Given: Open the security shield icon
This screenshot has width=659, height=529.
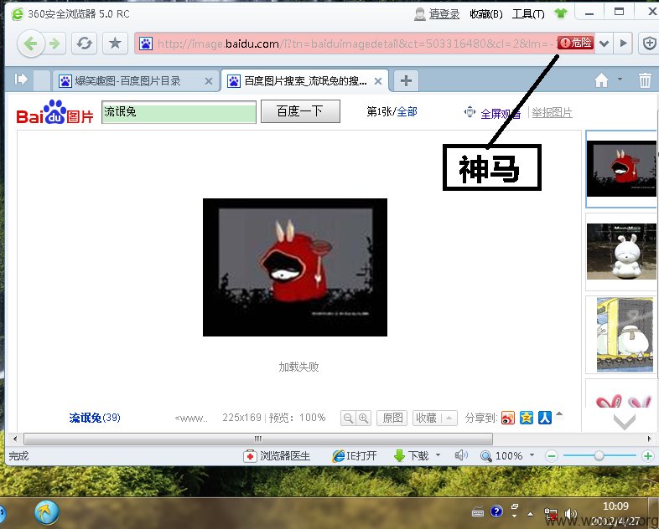Looking at the screenshot, I should tap(649, 44).
